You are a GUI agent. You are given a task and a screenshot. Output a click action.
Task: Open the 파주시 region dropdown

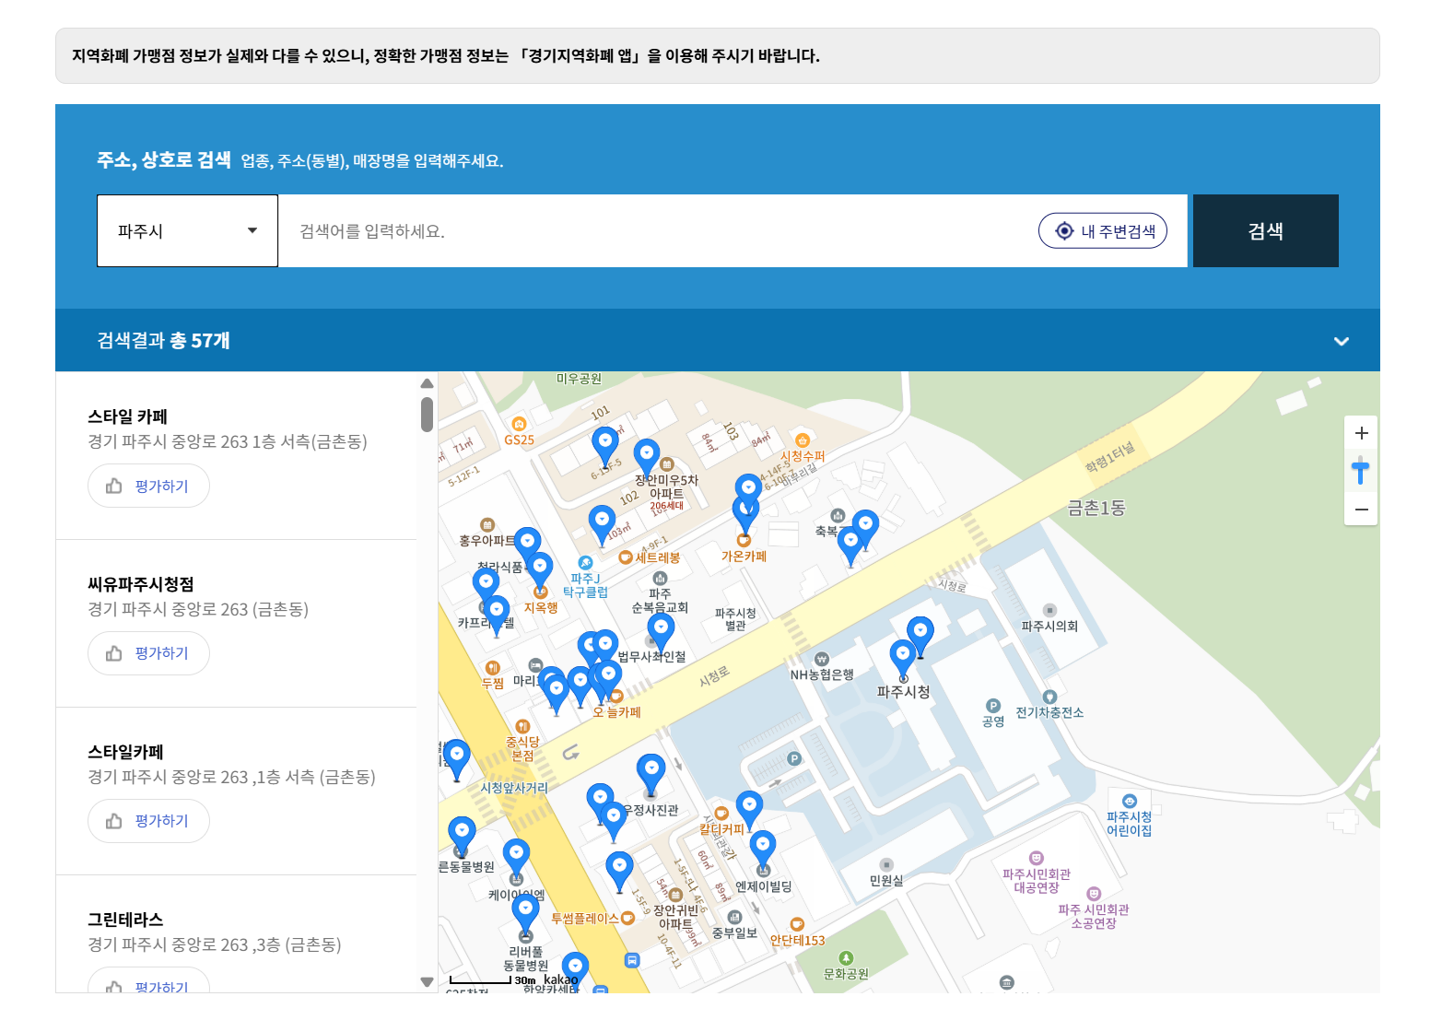187,230
